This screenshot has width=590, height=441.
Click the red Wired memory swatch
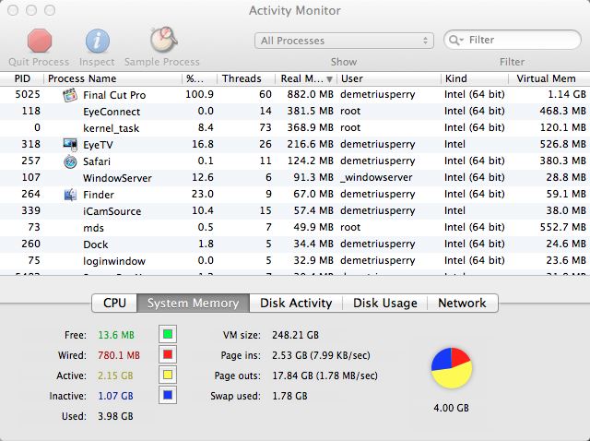coord(168,354)
